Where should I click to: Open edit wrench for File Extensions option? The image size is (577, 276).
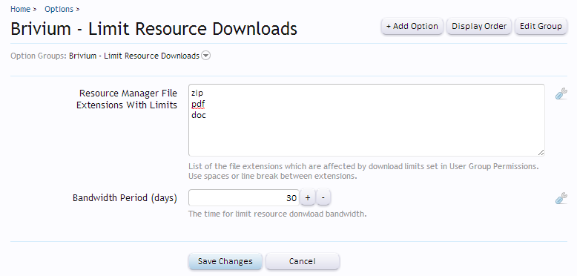click(x=561, y=93)
